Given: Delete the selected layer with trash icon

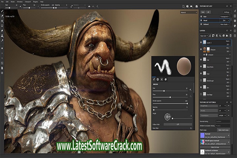Looking at the screenshot, I should click(230, 36).
